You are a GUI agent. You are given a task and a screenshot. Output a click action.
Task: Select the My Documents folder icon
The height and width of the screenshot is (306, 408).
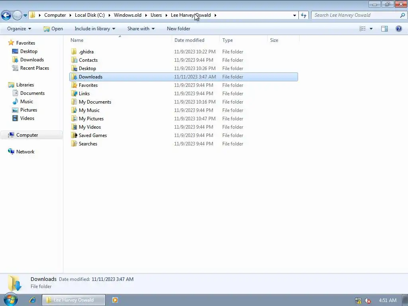click(x=74, y=102)
